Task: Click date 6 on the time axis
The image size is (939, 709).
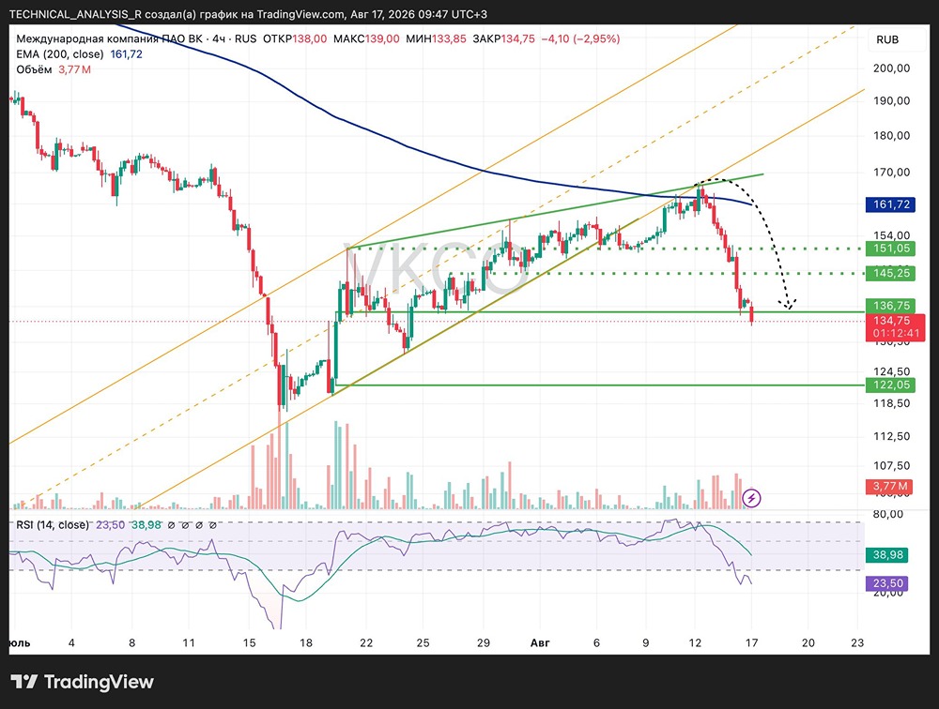Action: coord(596,642)
